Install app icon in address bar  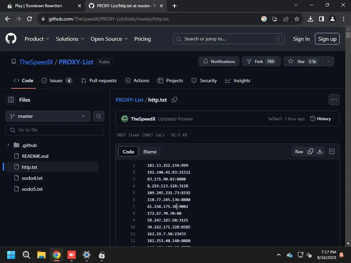coord(275,19)
